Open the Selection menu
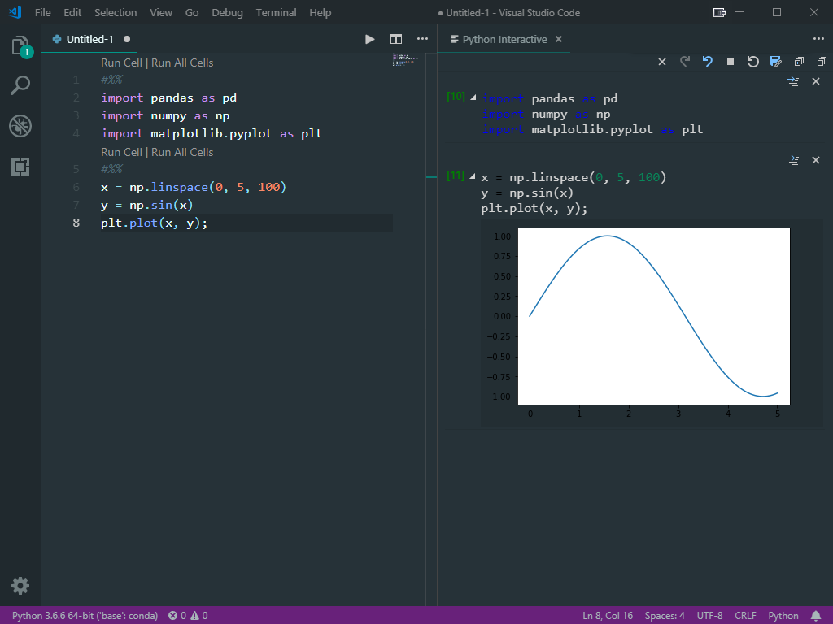This screenshot has width=833, height=624. tap(116, 12)
